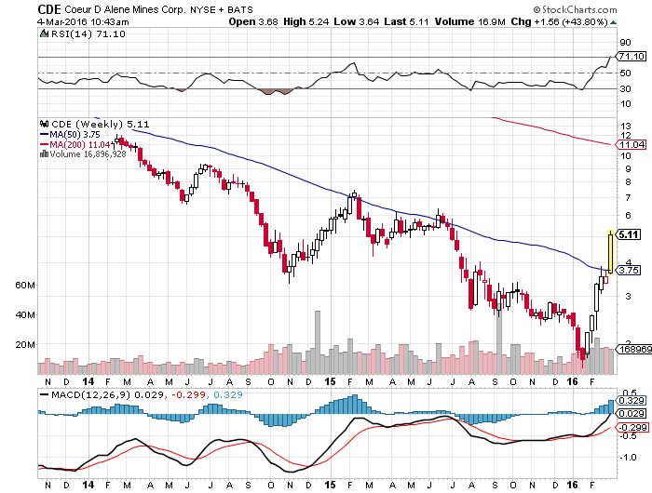Click the 0.029 MACD line tag
The width and height of the screenshot is (652, 493).
631,414
